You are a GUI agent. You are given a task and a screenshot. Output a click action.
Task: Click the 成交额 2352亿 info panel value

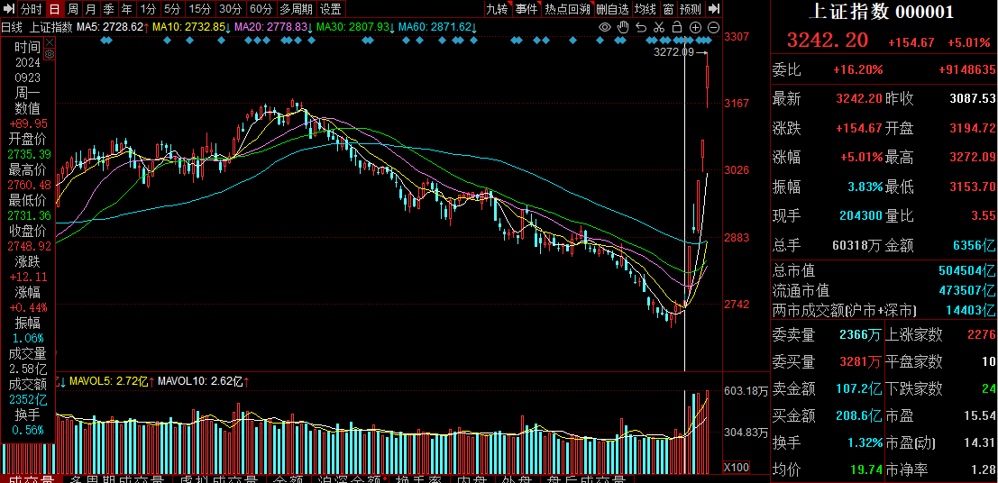[x=27, y=399]
